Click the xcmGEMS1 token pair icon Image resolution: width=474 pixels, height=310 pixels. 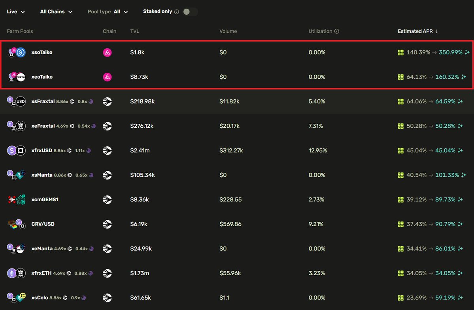[x=17, y=199]
